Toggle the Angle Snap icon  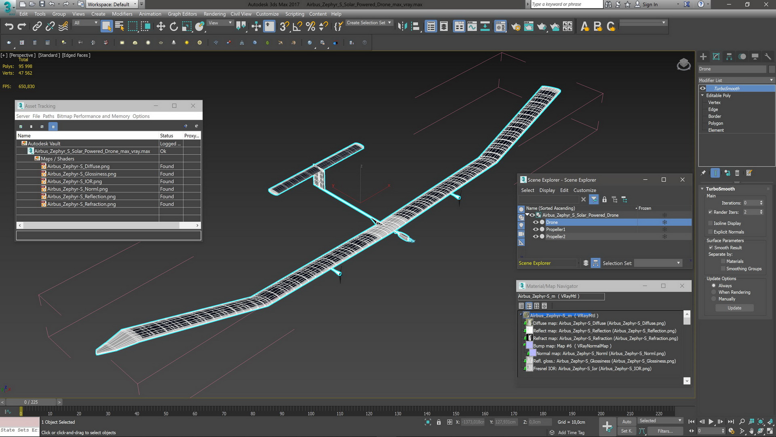coord(297,27)
